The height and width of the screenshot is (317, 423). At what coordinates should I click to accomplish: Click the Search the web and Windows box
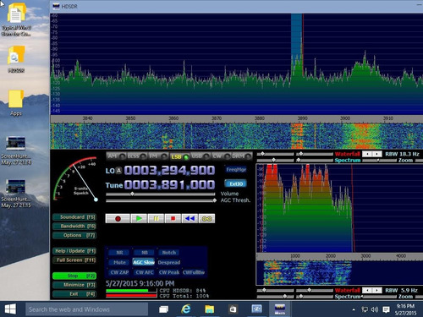point(86,309)
